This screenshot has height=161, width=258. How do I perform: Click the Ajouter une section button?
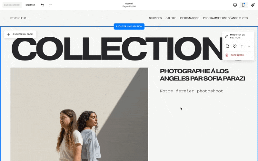(129, 26)
